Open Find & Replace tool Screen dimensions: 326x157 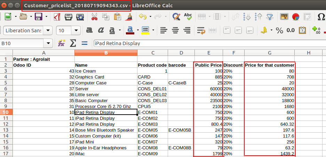pos(176,17)
